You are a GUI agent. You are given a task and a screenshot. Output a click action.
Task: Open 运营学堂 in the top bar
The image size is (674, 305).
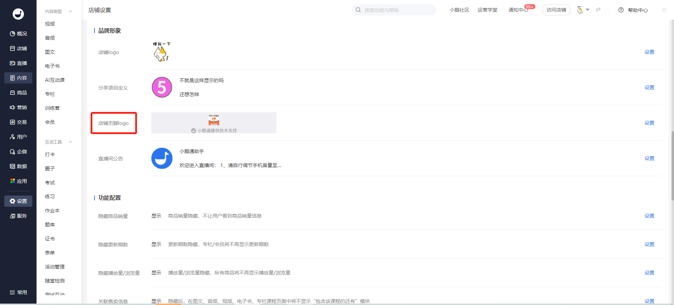487,10
